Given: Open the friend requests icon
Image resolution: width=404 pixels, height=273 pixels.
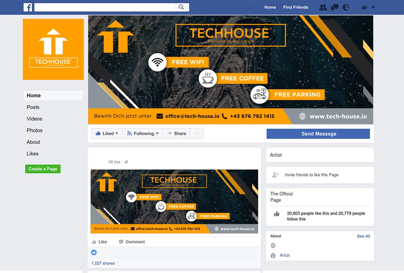Looking at the screenshot, I should tap(323, 7).
